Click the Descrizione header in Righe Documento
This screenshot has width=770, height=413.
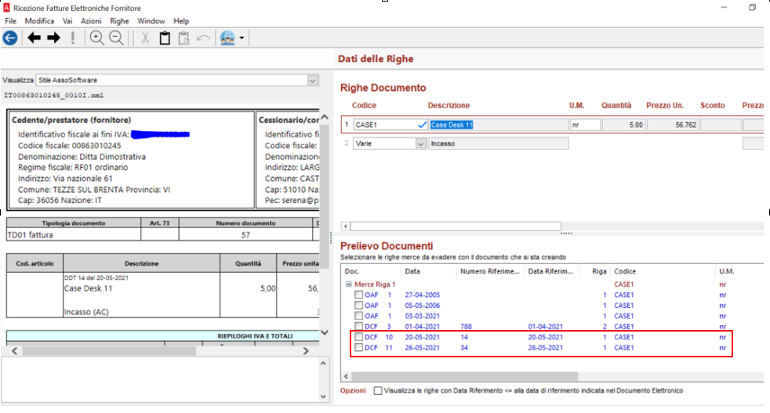[x=449, y=105]
